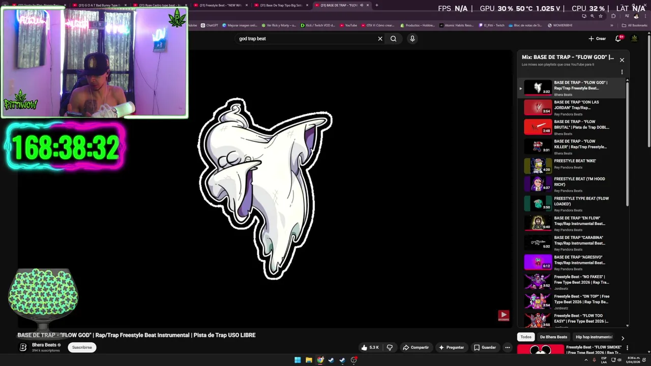Play FLOW KILLER from the mix list
The height and width of the screenshot is (366, 651).
click(x=572, y=147)
